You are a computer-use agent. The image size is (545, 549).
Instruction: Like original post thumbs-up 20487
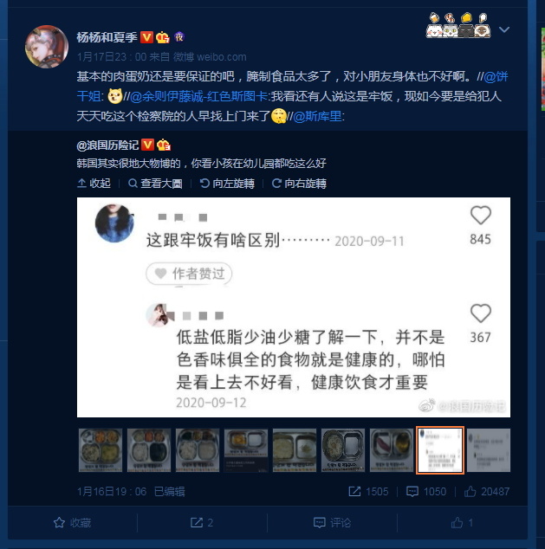(470, 492)
